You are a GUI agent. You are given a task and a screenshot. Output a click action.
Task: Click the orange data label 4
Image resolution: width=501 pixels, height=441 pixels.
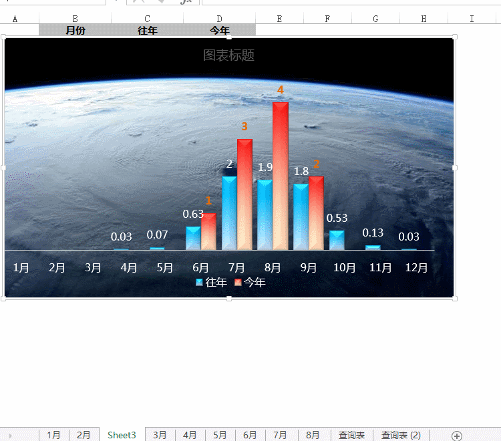coord(281,90)
